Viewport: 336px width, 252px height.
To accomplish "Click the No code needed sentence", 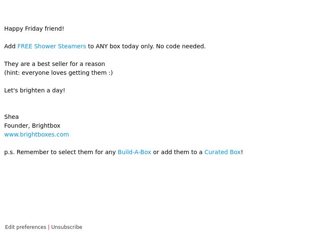I will pyautogui.click(x=181, y=46).
